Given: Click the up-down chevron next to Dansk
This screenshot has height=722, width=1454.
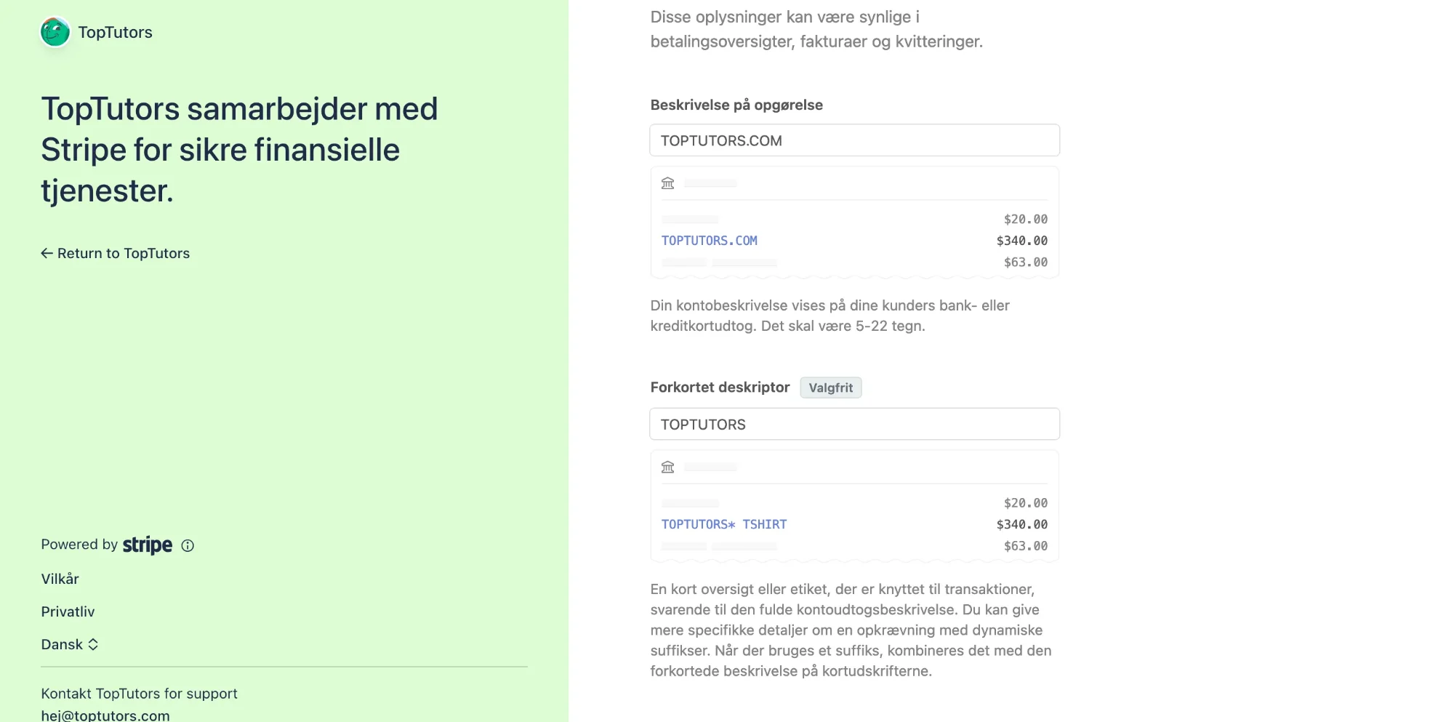Looking at the screenshot, I should pyautogui.click(x=93, y=644).
